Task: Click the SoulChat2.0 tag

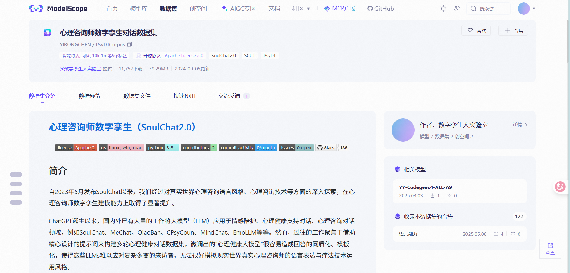Action: tap(223, 56)
